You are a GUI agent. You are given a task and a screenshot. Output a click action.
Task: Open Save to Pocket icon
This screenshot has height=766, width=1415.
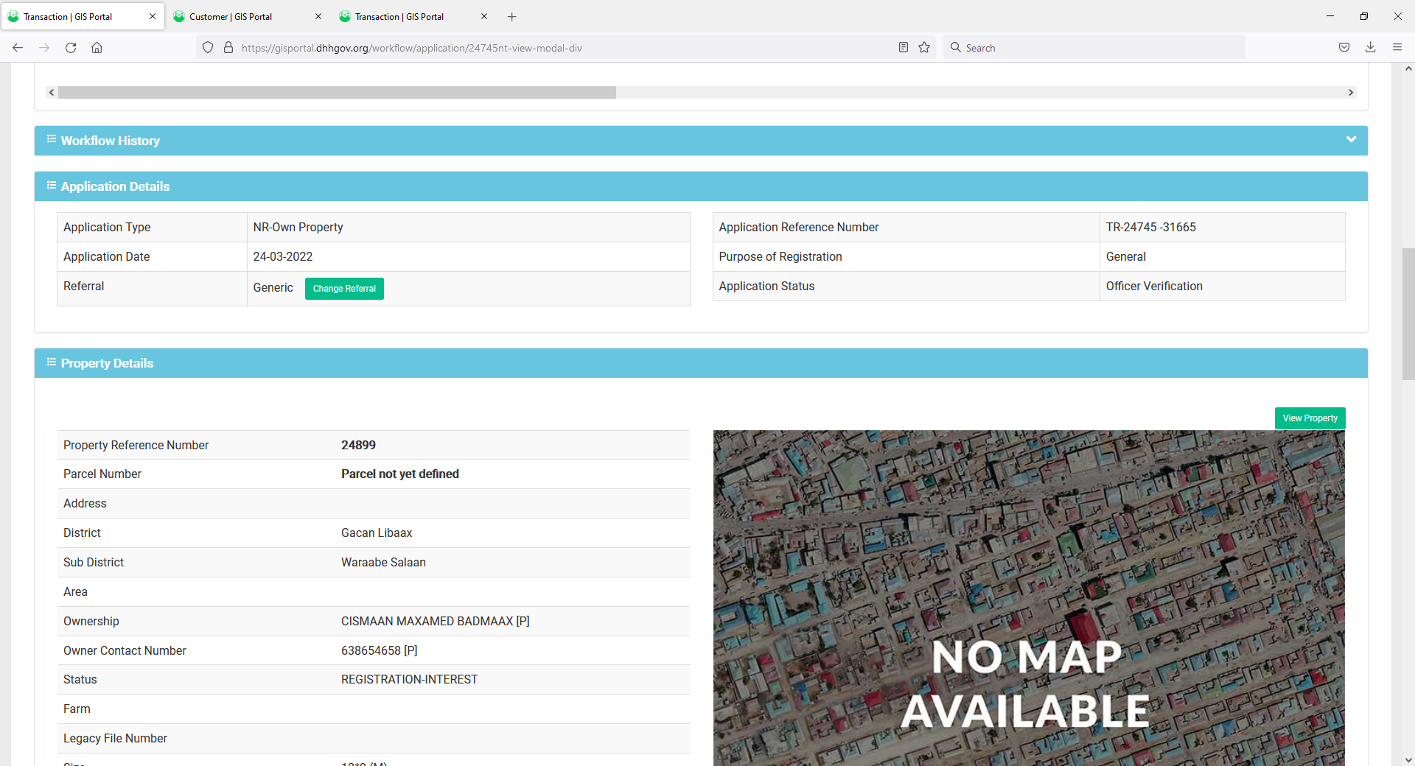(1344, 48)
